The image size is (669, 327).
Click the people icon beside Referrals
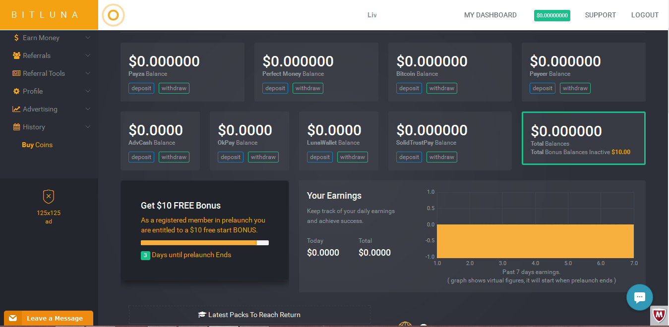(17, 55)
